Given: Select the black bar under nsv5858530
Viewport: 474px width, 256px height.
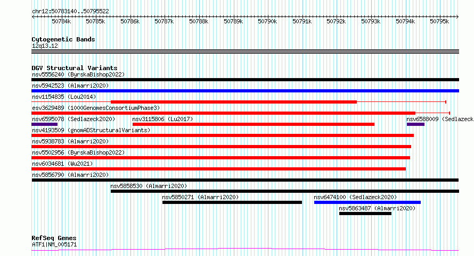Looking at the screenshot, I should click(285, 191).
